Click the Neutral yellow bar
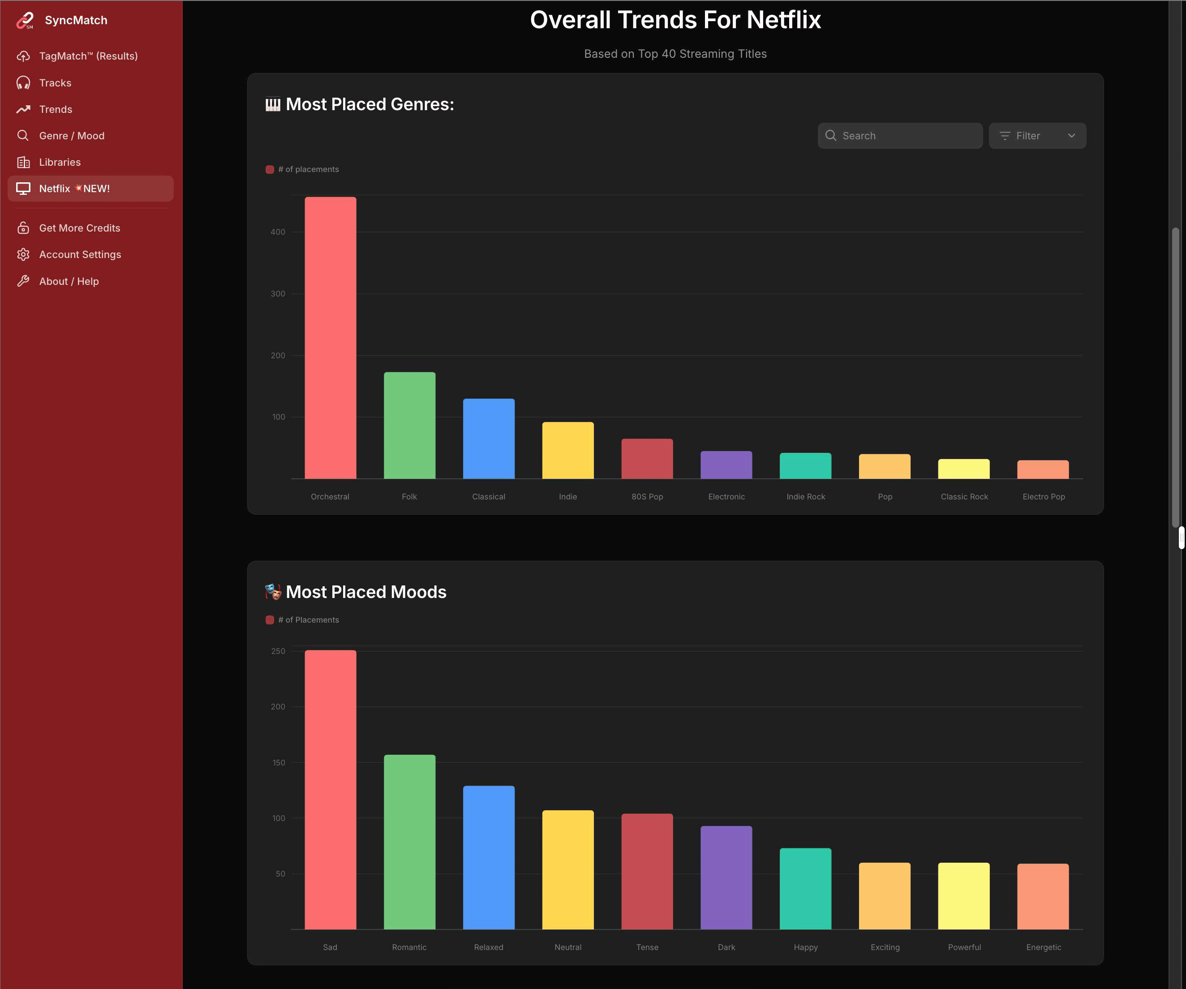Screen dimensions: 1186x989 click(567, 870)
